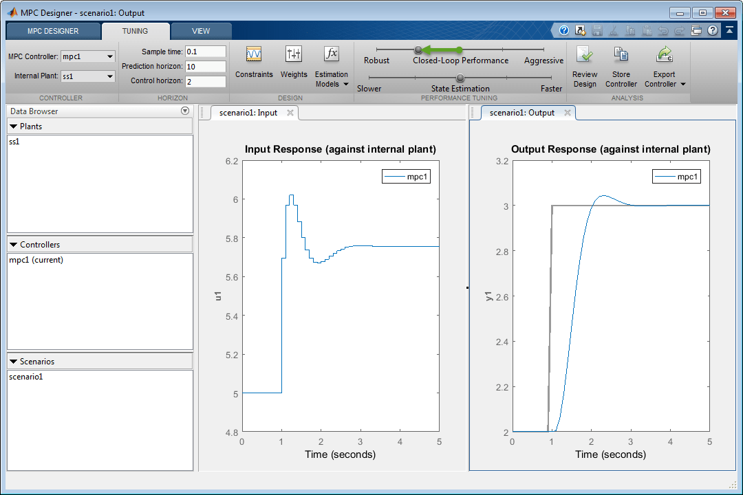Viewport: 743px width, 495px height.
Task: Open the Internal Plant dropdown
Action: [110, 76]
